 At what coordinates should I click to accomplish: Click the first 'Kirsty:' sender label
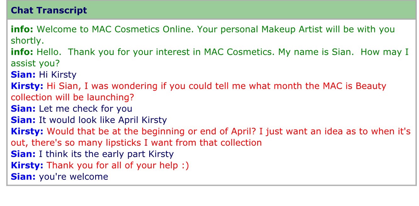[x=27, y=86]
